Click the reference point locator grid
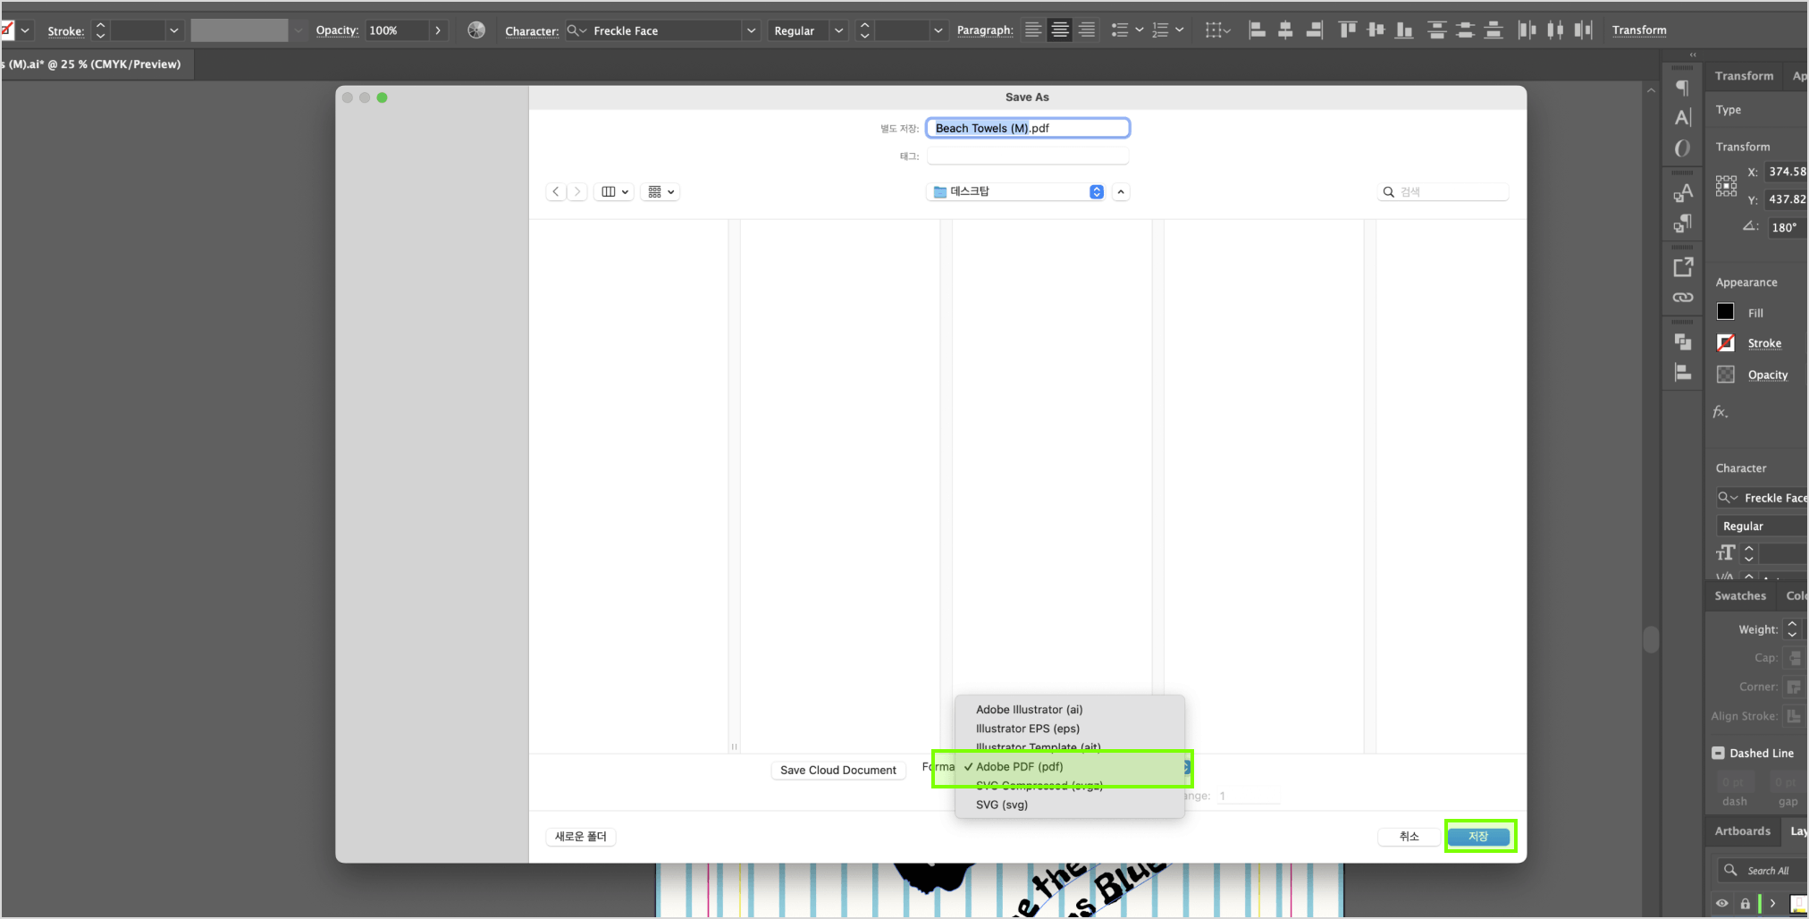Screen dimensions: 1809x919 [1726, 186]
